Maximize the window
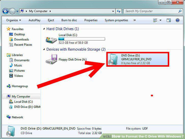 click(x=168, y=2)
